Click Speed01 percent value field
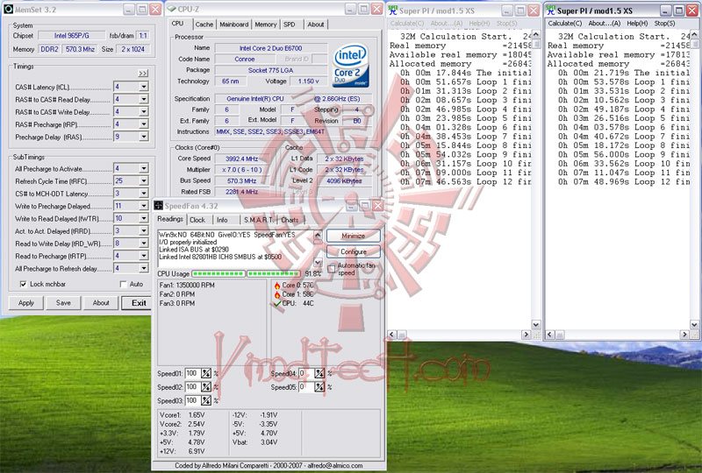 (192, 373)
